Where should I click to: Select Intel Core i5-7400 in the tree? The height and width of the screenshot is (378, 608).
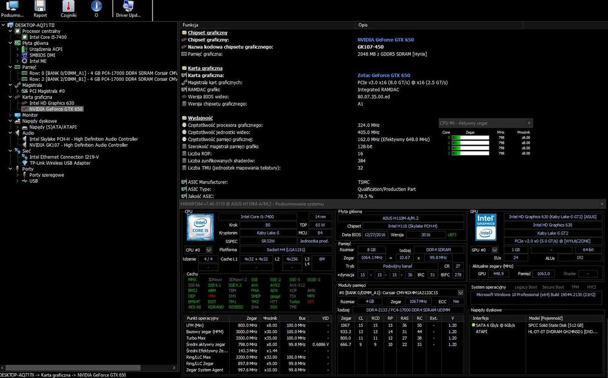[x=48, y=37]
